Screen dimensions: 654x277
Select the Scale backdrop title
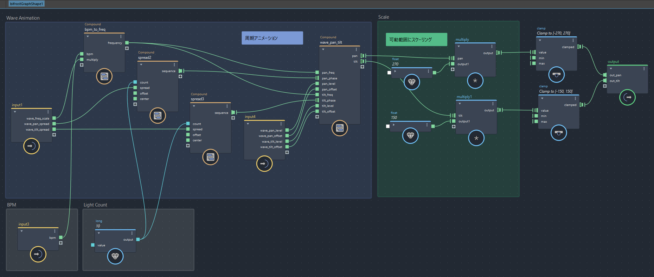coord(383,17)
